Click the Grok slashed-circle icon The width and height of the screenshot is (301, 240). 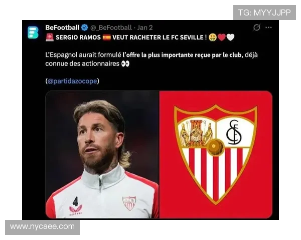pyautogui.click(x=256, y=27)
